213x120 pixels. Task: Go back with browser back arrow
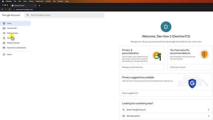2,9
